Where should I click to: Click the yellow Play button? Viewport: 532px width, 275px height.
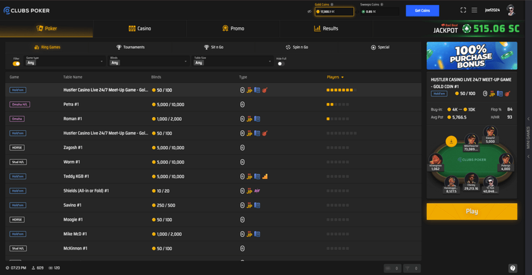pos(471,212)
